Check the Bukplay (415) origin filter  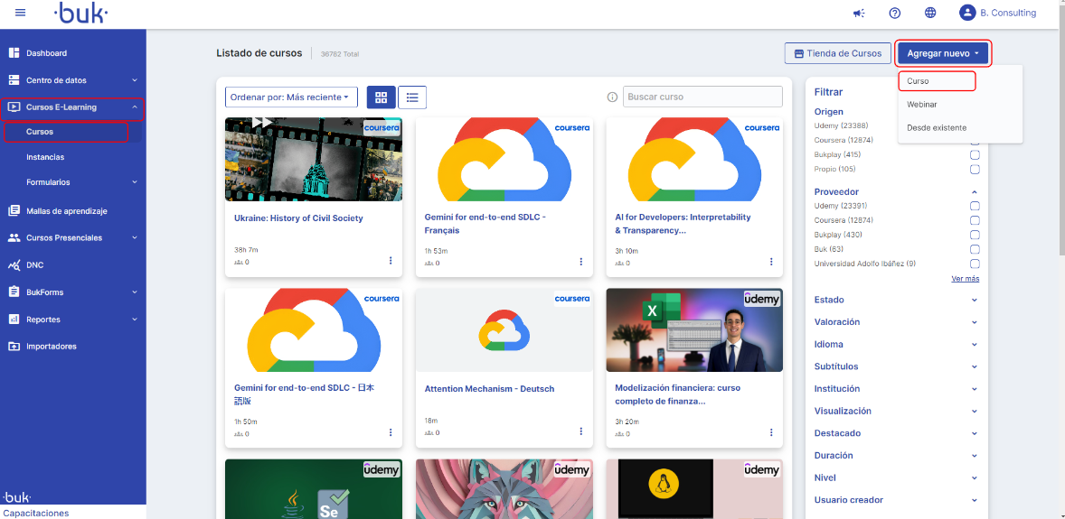pos(975,154)
